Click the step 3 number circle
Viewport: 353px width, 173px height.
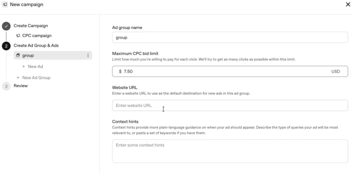tap(6, 86)
